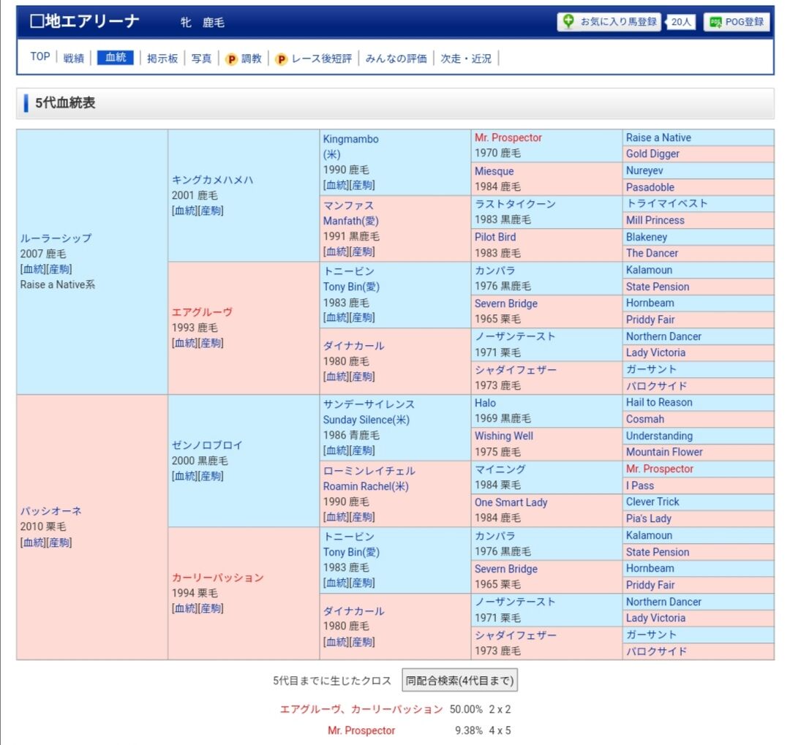Open the Cosmah link
Viewport: 790px width, 745px height.
pyautogui.click(x=645, y=419)
